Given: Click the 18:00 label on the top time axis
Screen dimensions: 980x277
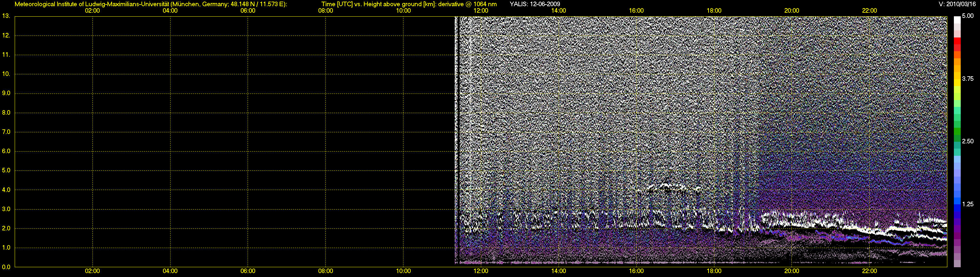Looking at the screenshot, I should (x=714, y=11).
